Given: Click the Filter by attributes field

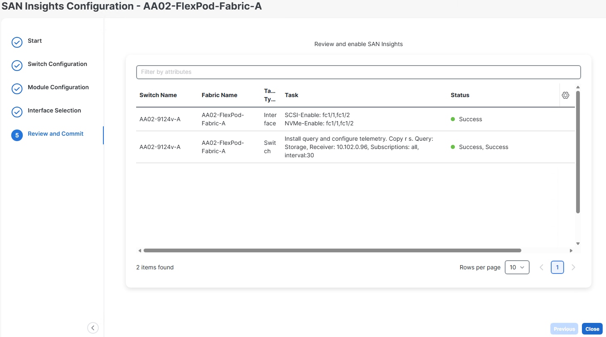Looking at the screenshot, I should [359, 72].
